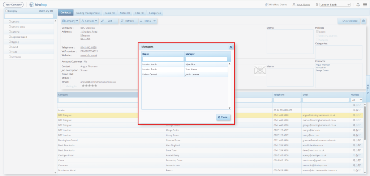The image size is (370, 176).
Task: Click delivery house icon in Henry Stowe row
Action: pyautogui.click(x=357, y=135)
